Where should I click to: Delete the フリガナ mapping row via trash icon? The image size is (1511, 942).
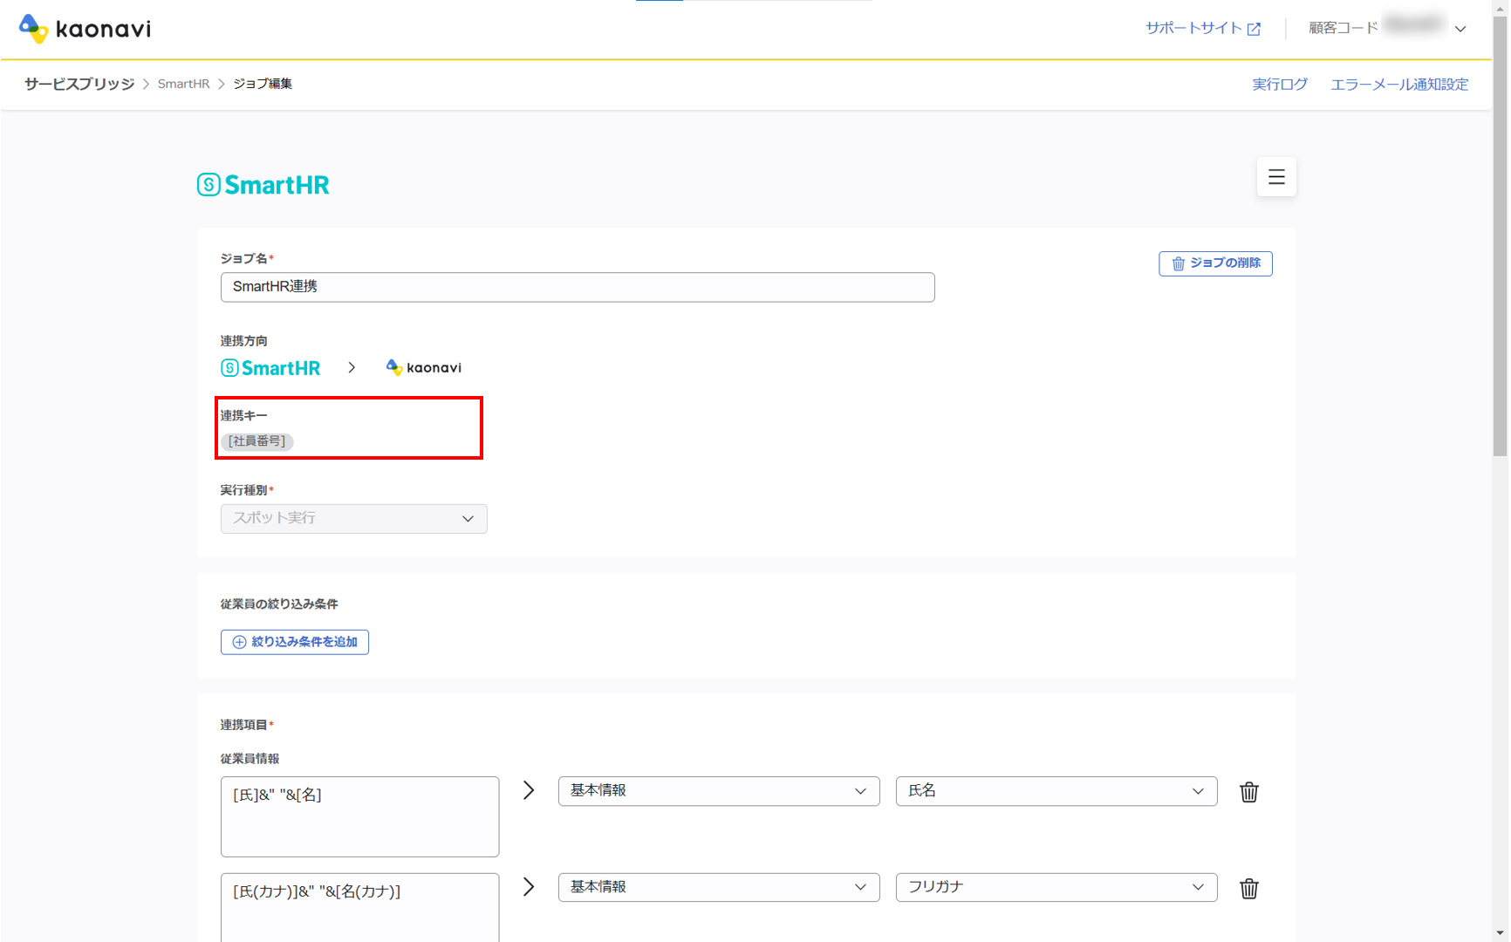[x=1249, y=889]
